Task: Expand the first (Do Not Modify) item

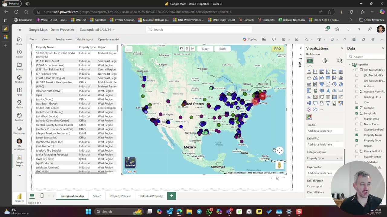Action: click(353, 70)
